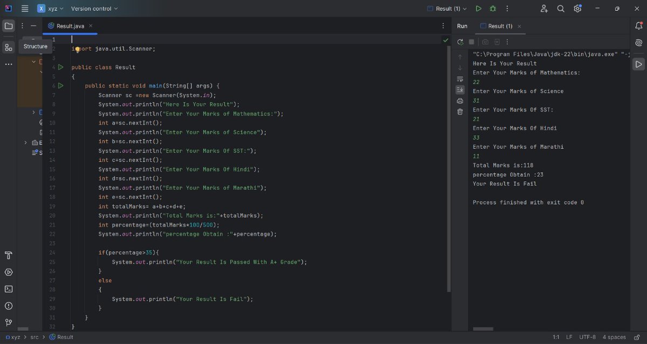Viewport: 647px width, 344px height.
Task: Open the AI Assistant spiral icon
Action: tap(638, 43)
